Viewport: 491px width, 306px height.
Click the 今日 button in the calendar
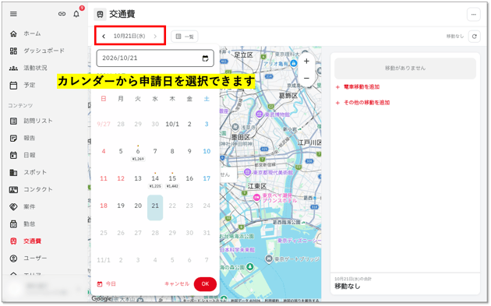(x=107, y=284)
